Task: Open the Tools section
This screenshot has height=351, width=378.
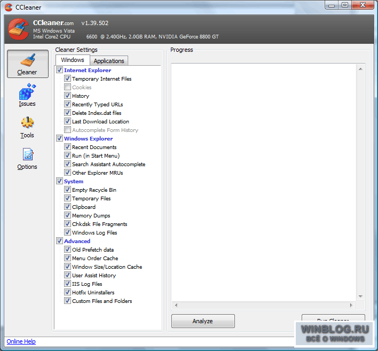Action: coord(27,127)
